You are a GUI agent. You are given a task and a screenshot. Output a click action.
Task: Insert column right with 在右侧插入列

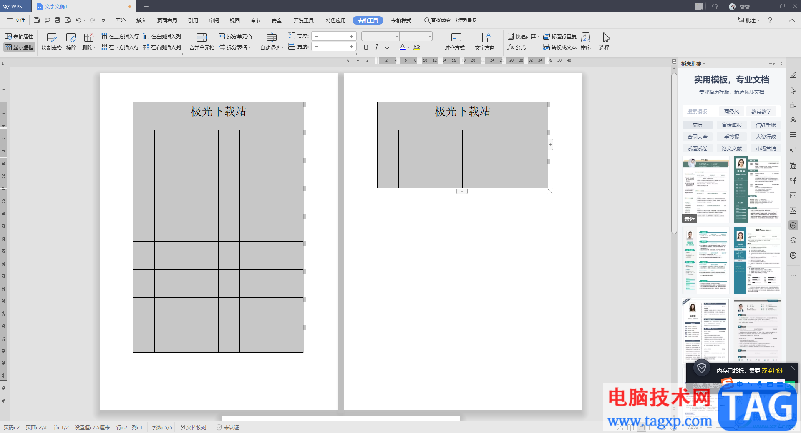162,47
